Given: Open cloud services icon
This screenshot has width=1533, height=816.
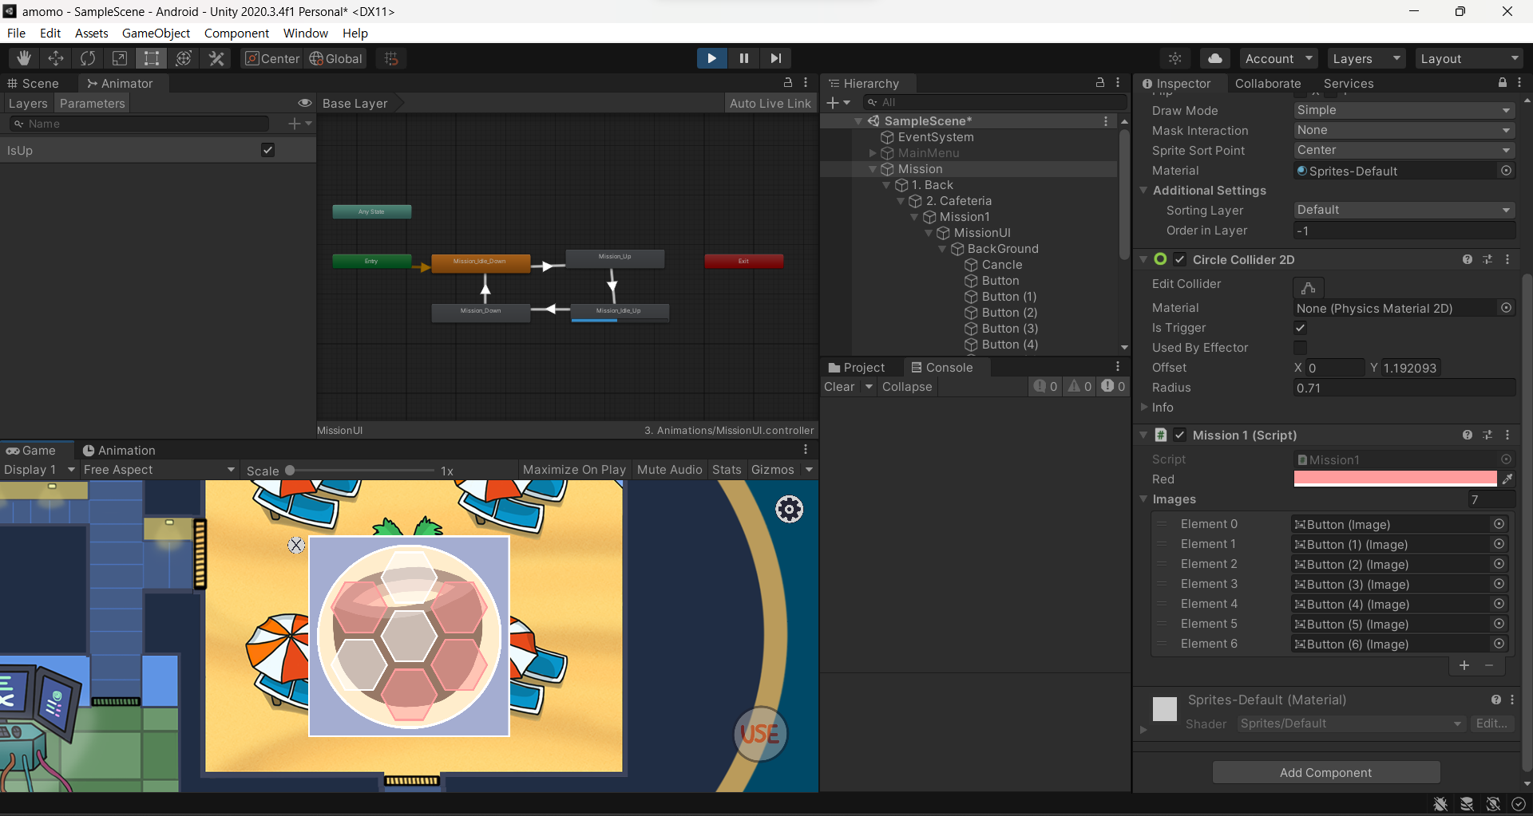Looking at the screenshot, I should pyautogui.click(x=1215, y=58).
